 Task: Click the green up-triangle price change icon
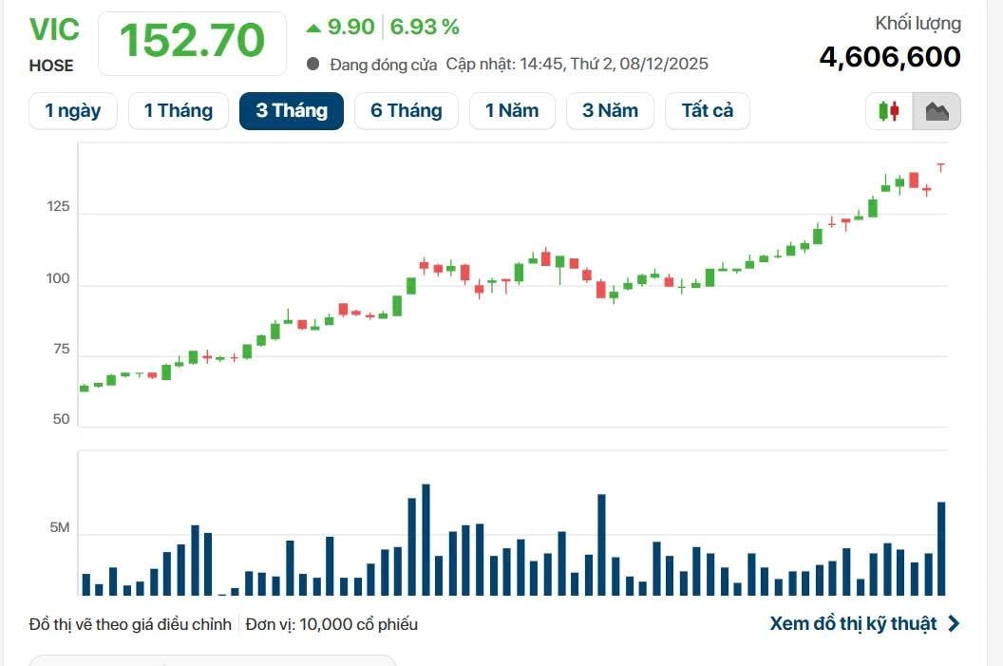pos(313,28)
